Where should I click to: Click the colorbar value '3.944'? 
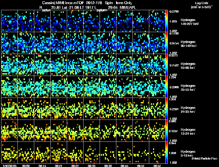173,143
